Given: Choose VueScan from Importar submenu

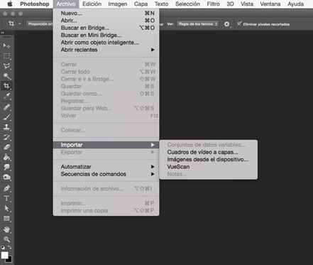Looking at the screenshot, I should pos(209,167).
